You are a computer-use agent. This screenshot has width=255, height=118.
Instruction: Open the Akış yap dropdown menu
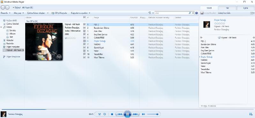pos(19,13)
